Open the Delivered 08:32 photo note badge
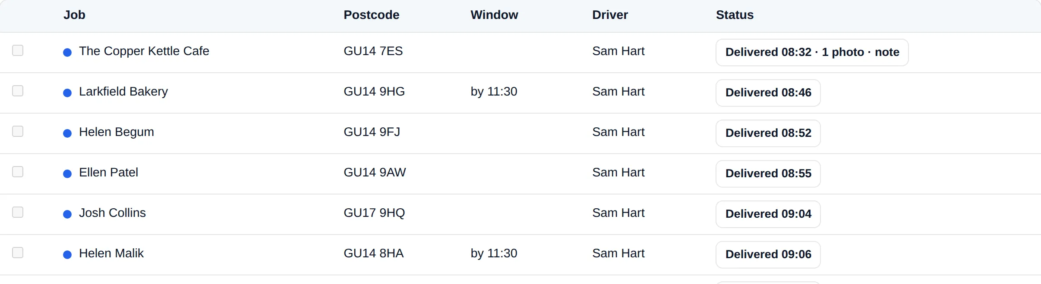Viewport: 1041px width, 284px height. click(x=812, y=52)
